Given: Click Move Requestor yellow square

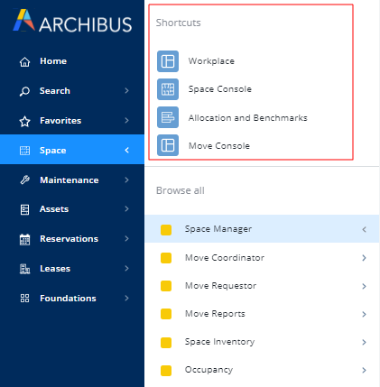Looking at the screenshot, I should pyautogui.click(x=166, y=286).
